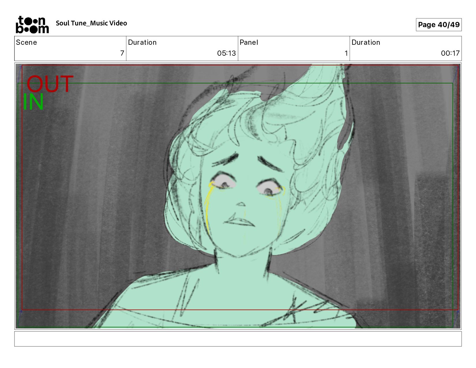The image size is (476, 368).
Task: Click the panel number value '1'
Action: click(346, 53)
